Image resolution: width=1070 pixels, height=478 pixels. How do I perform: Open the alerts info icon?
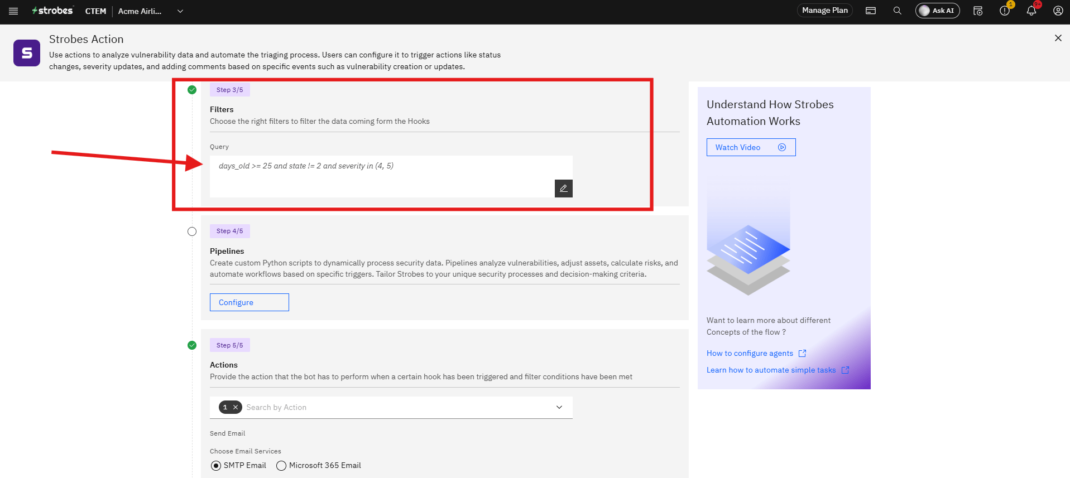click(x=1005, y=11)
